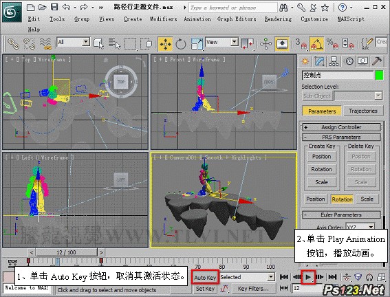Activate the Select and Scale tool
Viewport: 390px width, 297px height.
[197, 44]
